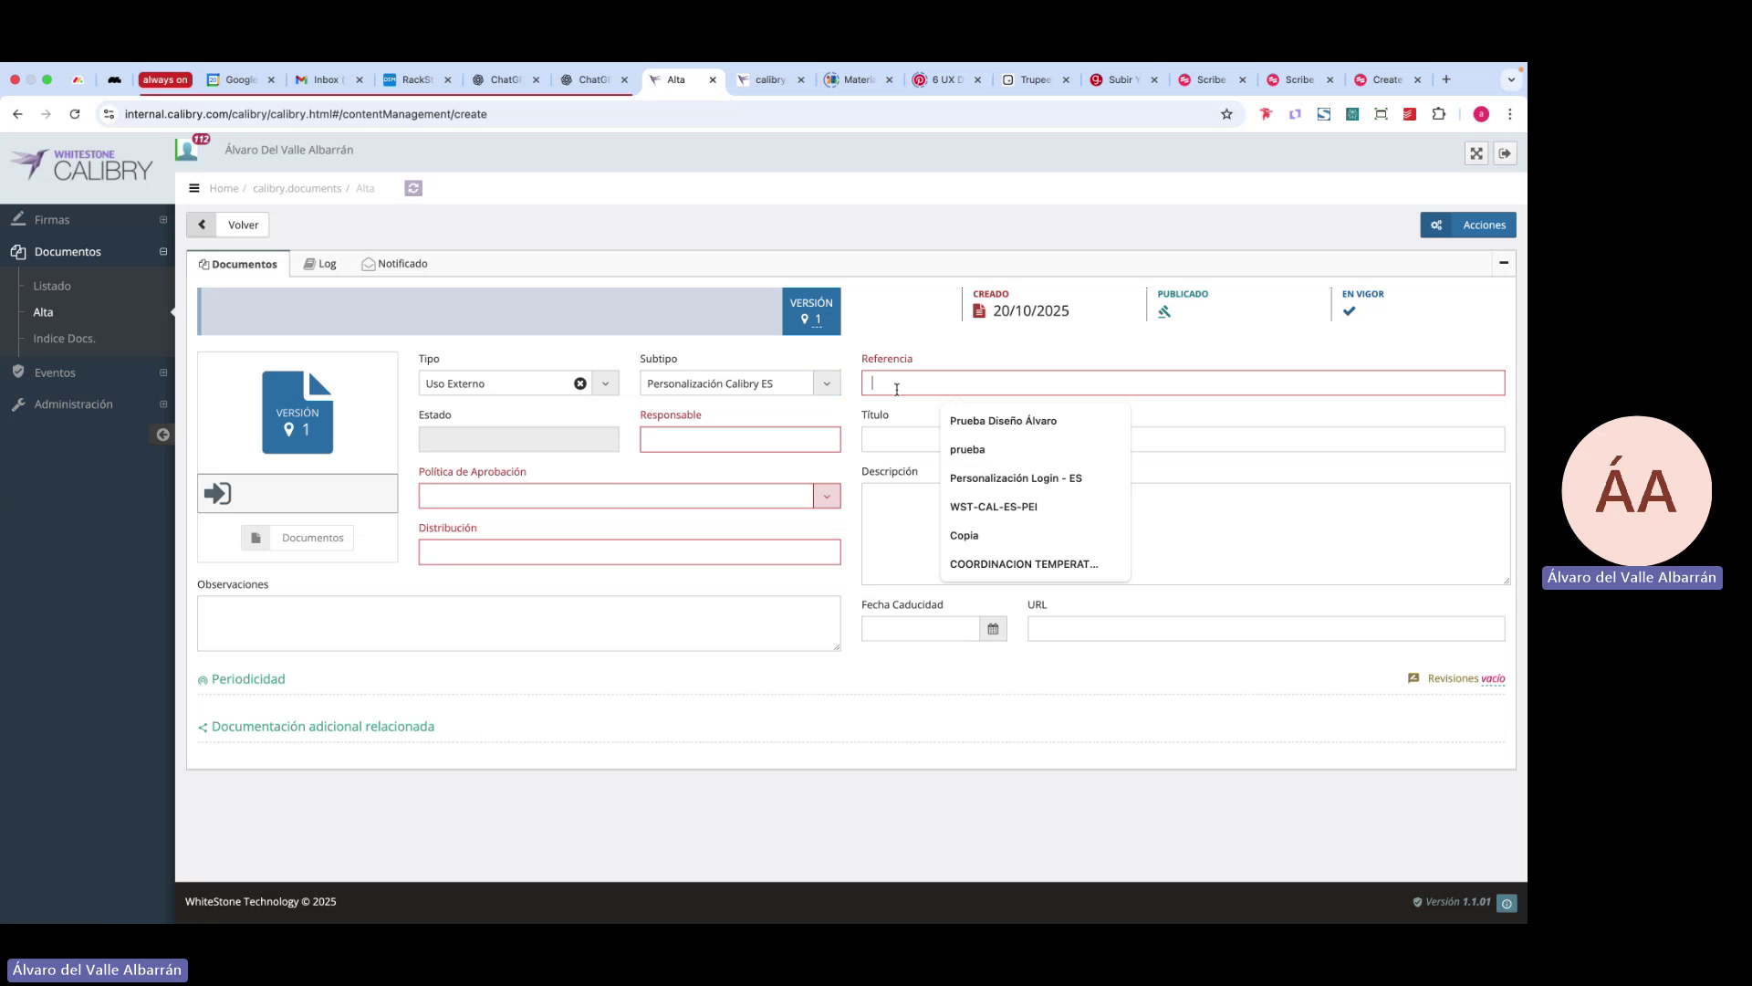Collapse the left sidebar with the circular arrow
The image size is (1752, 986).
click(162, 435)
